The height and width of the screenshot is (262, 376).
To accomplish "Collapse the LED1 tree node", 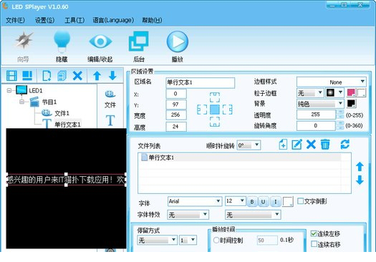I will (9, 90).
